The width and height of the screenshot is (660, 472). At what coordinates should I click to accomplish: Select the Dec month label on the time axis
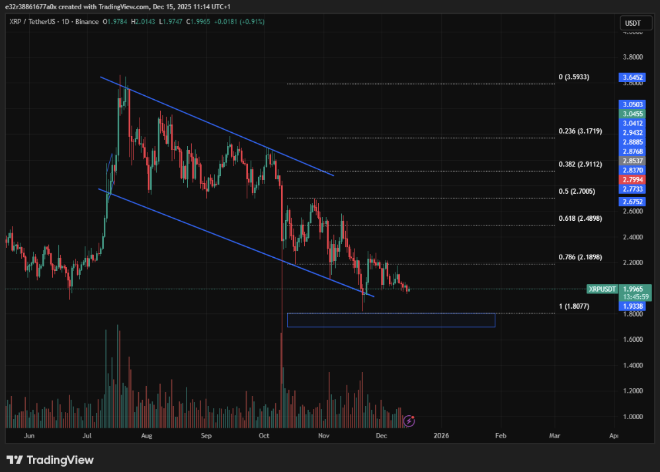(x=381, y=436)
